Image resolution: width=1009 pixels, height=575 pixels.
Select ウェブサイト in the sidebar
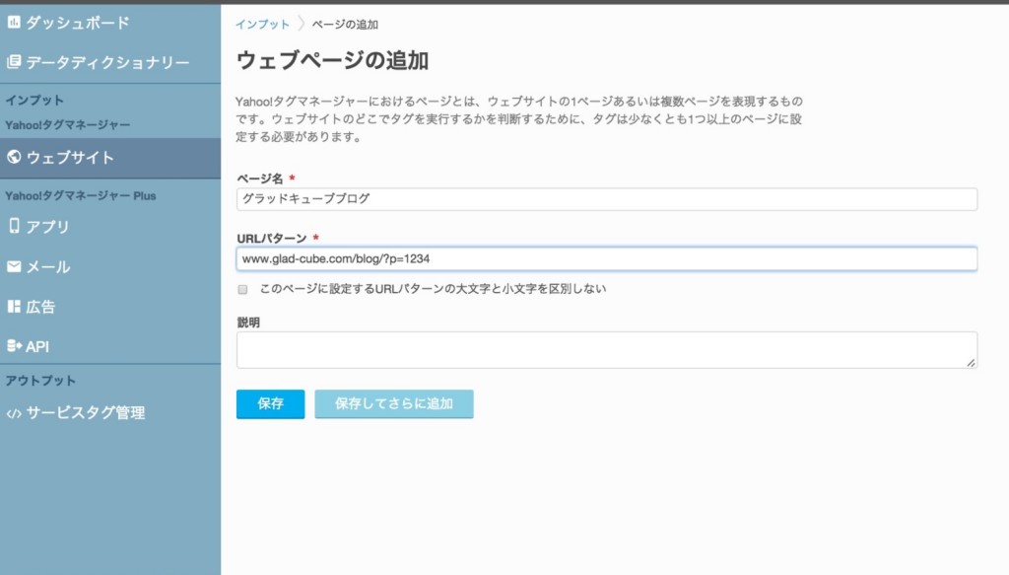(x=110, y=158)
